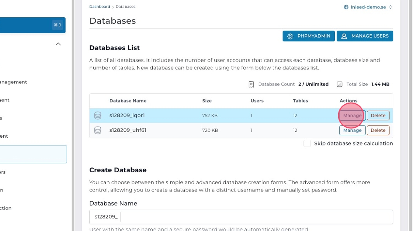
Task: Click the Database Count icon
Action: pyautogui.click(x=251, y=84)
